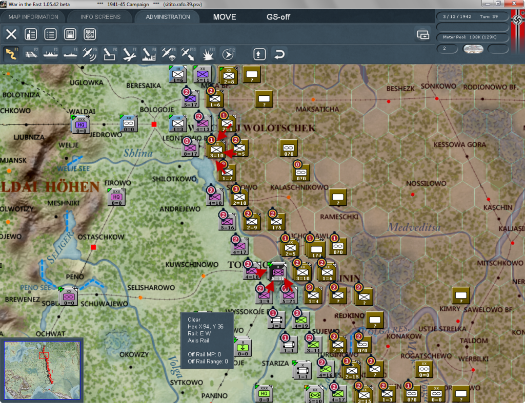Select the 5=11 division counter at top

click(x=202, y=74)
